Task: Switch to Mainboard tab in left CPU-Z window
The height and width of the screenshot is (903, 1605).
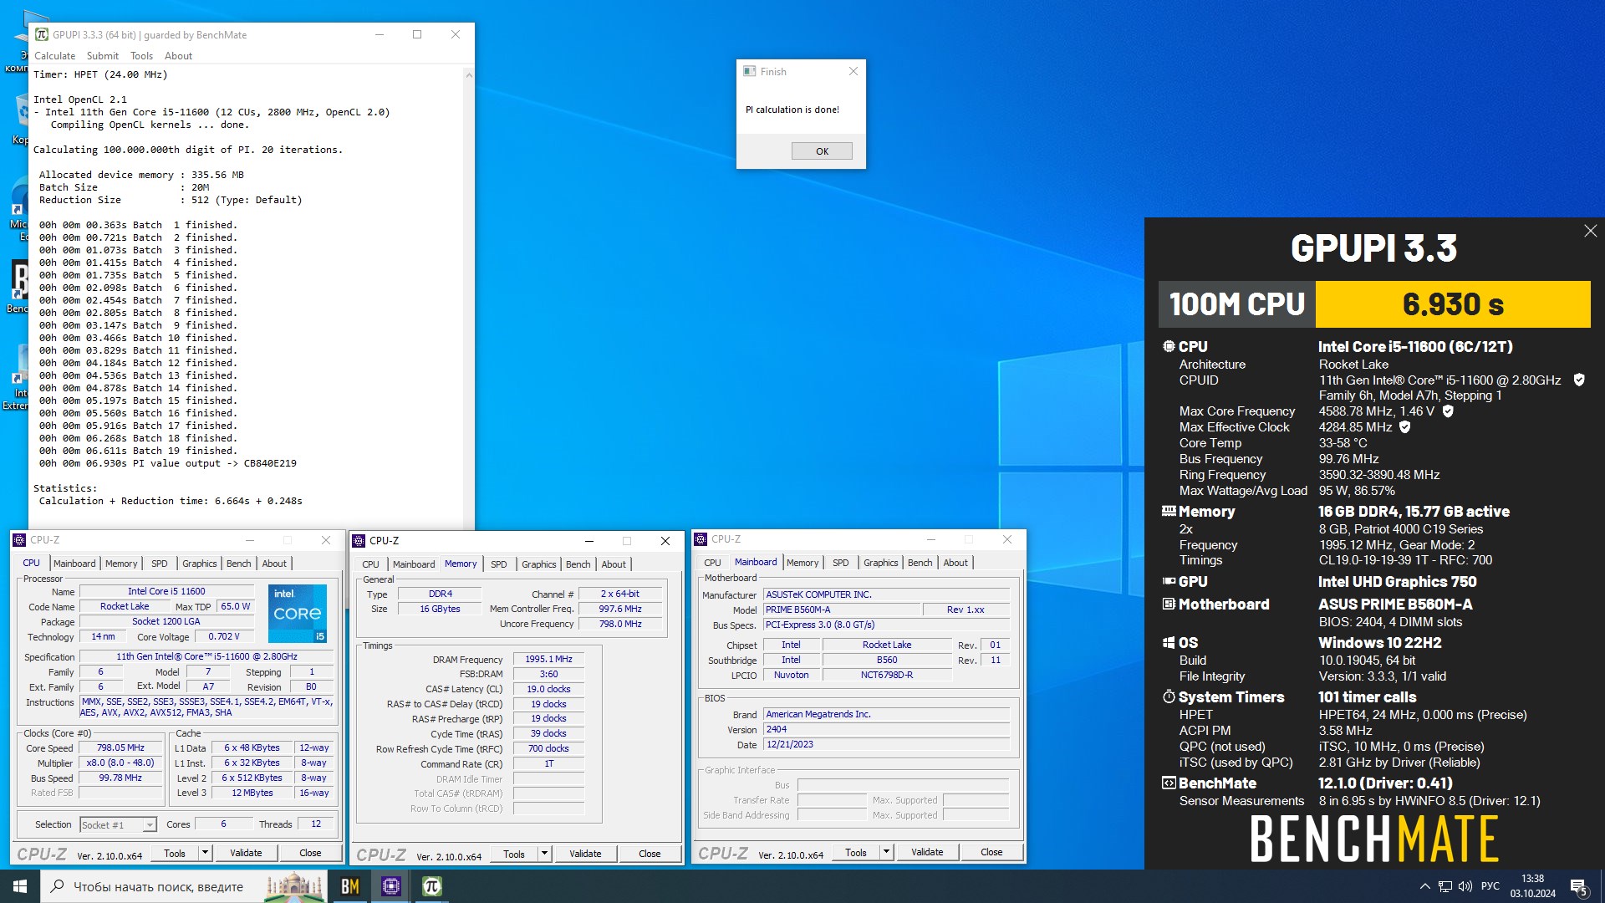Action: pos(74,564)
